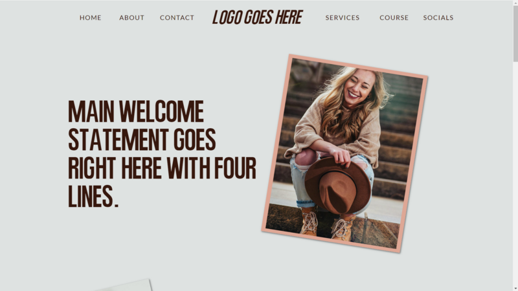The width and height of the screenshot is (518, 291).
Task: Open the HOME navigation link
Action: pyautogui.click(x=90, y=17)
